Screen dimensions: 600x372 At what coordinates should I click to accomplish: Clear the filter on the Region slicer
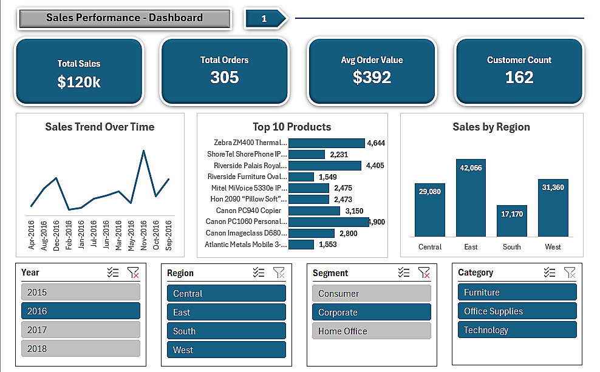279,272
